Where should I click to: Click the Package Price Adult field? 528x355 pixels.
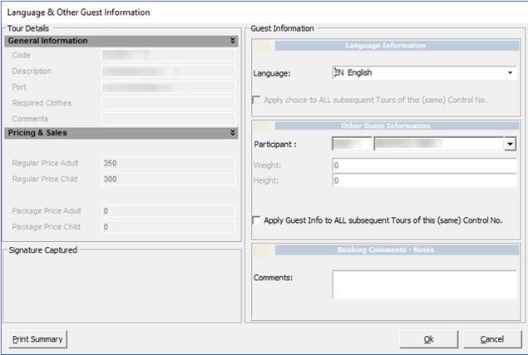(168, 211)
